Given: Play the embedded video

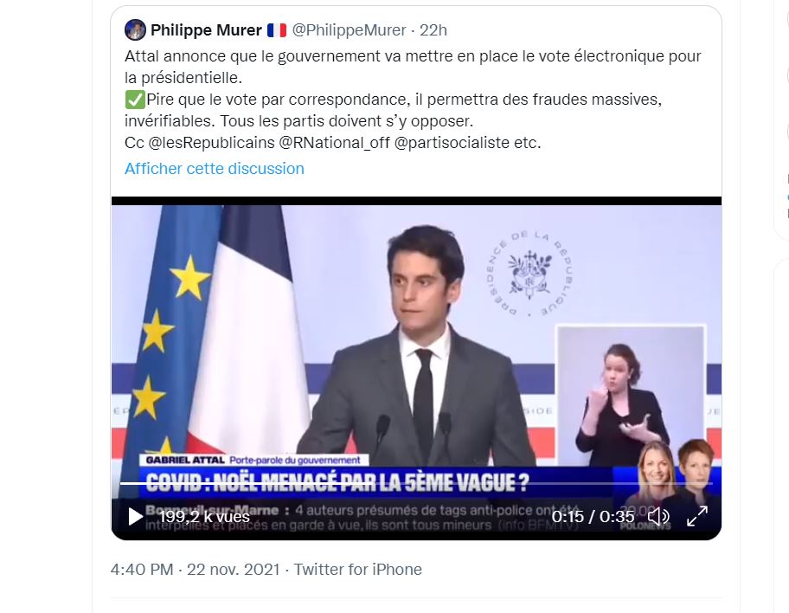Looking at the screenshot, I should [x=135, y=516].
